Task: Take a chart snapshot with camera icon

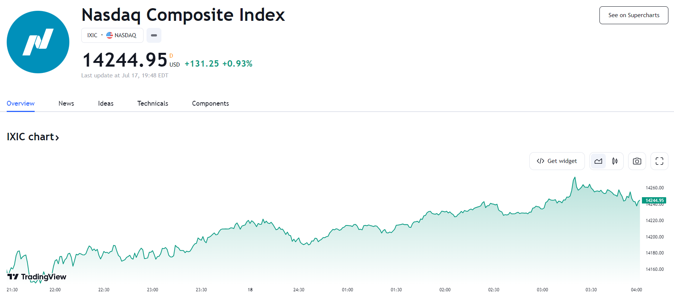Action: point(637,161)
